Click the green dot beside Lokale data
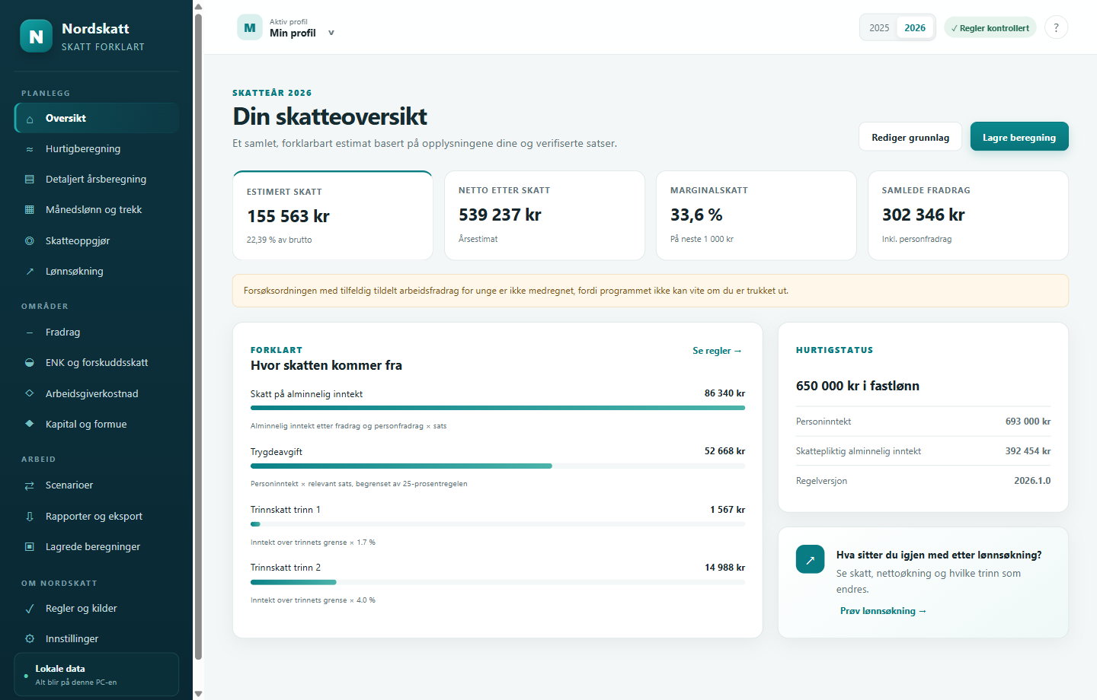This screenshot has width=1097, height=700. 26,676
